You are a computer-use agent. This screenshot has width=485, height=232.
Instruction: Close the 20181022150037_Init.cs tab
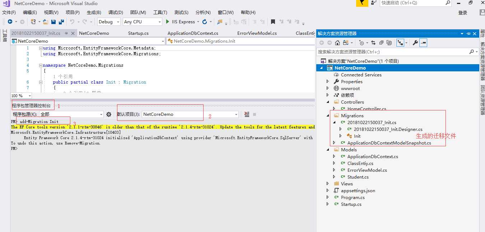pyautogui.click(x=73, y=33)
